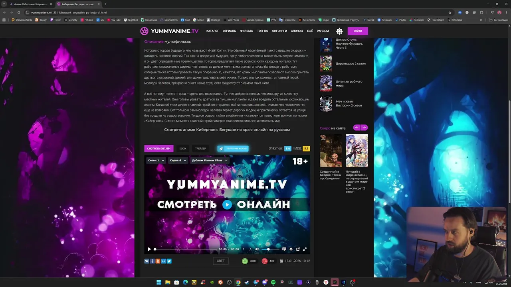The height and width of the screenshot is (287, 511).
Task: Share via the Мой Мир icon
Action: tap(163, 261)
